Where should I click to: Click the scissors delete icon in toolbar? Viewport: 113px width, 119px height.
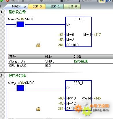(83, 1)
